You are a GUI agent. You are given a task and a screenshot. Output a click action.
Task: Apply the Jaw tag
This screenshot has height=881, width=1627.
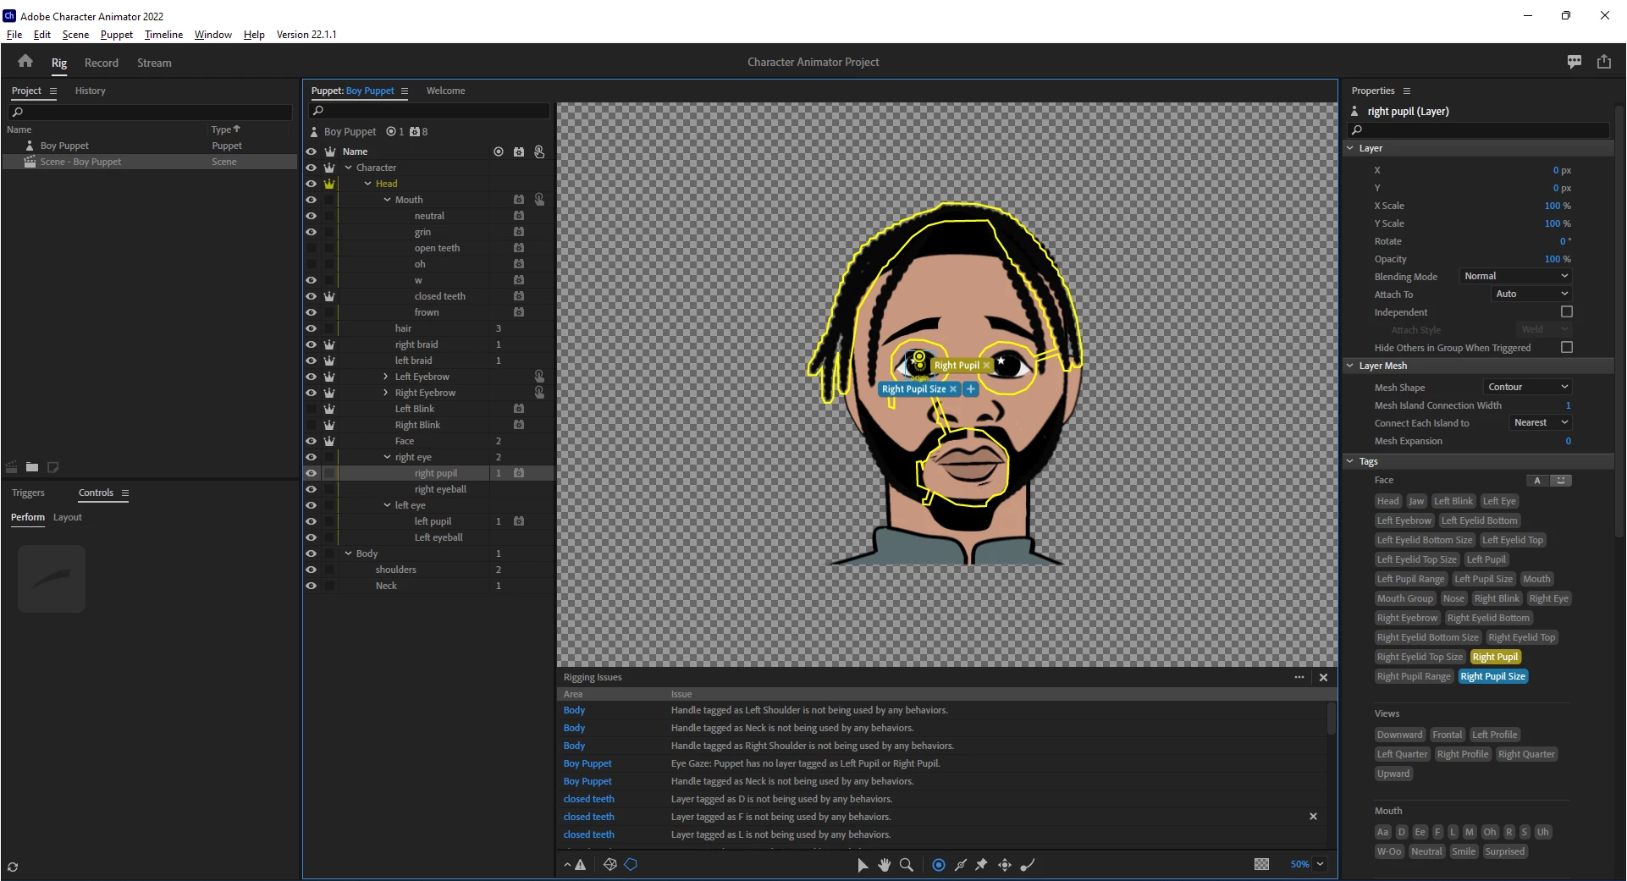pos(1417,501)
